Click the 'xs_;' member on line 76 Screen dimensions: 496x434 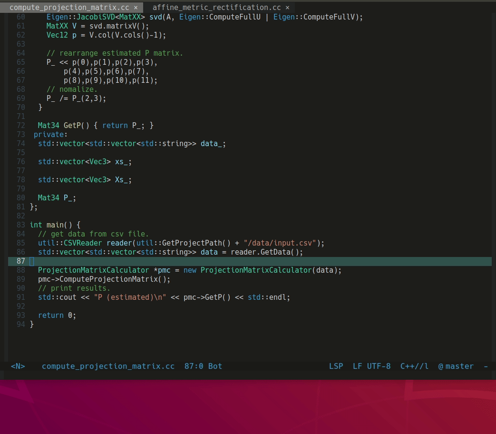(123, 162)
